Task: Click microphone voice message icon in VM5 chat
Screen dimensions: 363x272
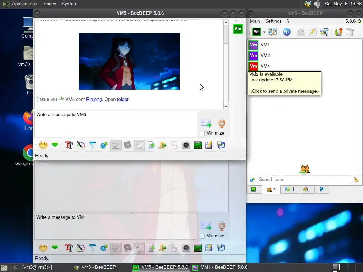Action: pyautogui.click(x=222, y=123)
